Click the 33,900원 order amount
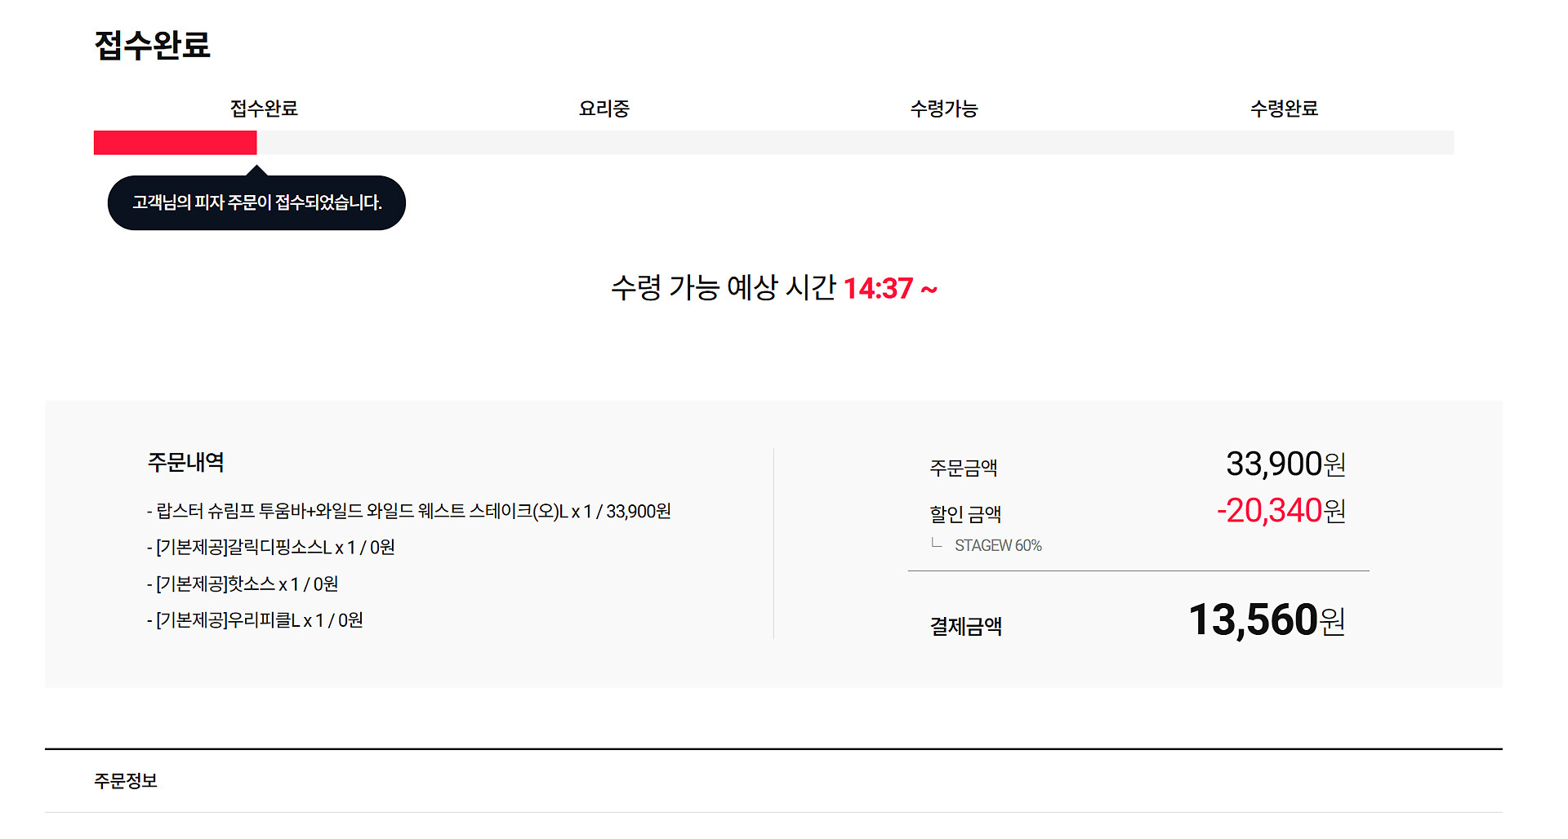The height and width of the screenshot is (839, 1568). (1285, 464)
